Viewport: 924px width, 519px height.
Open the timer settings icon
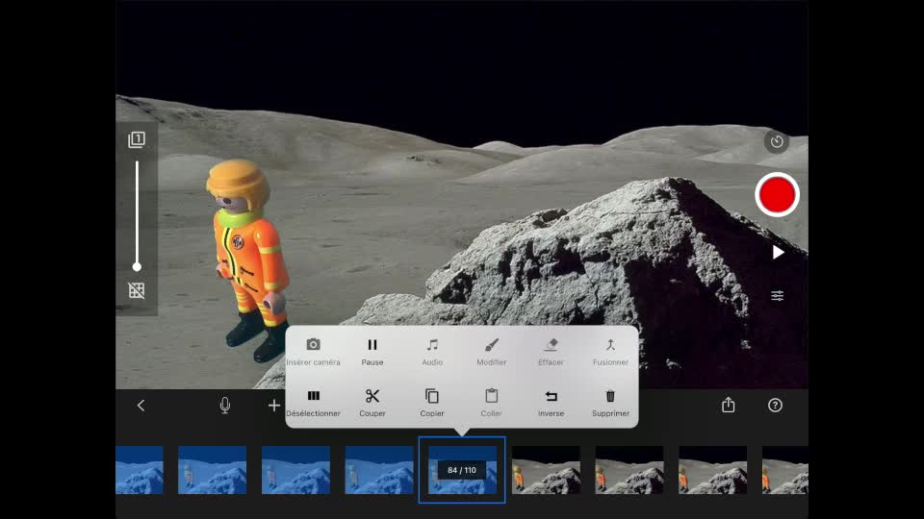click(777, 142)
